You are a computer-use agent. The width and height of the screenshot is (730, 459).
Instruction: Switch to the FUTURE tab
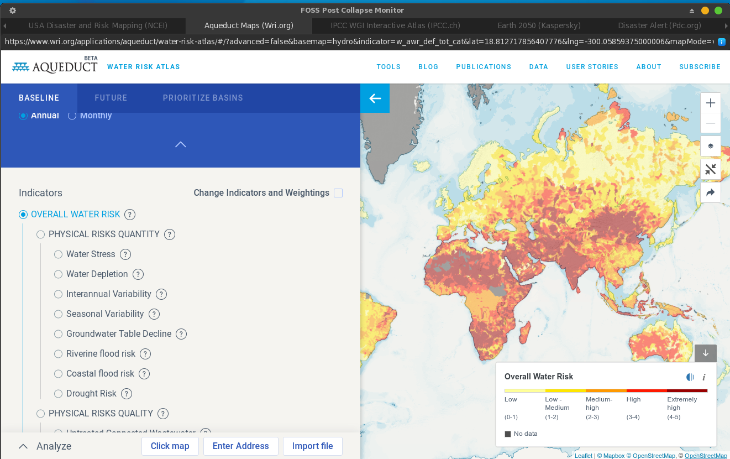(x=111, y=98)
